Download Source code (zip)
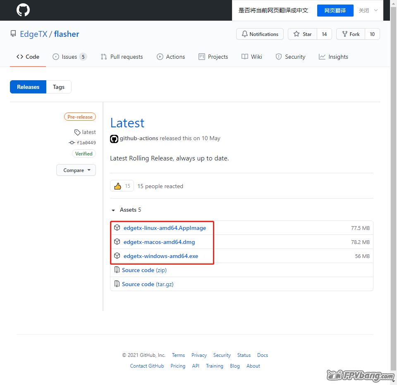397x385 pixels. click(144, 270)
